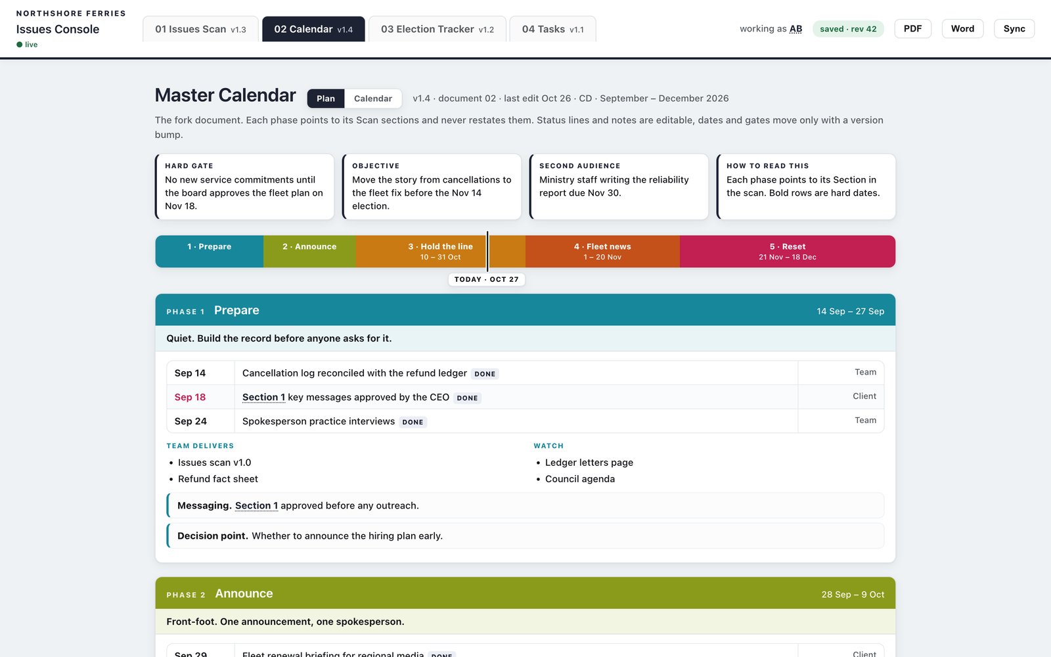The width and height of the screenshot is (1051, 657).
Task: Click the red Sep 18 date cell
Action: coord(200,397)
